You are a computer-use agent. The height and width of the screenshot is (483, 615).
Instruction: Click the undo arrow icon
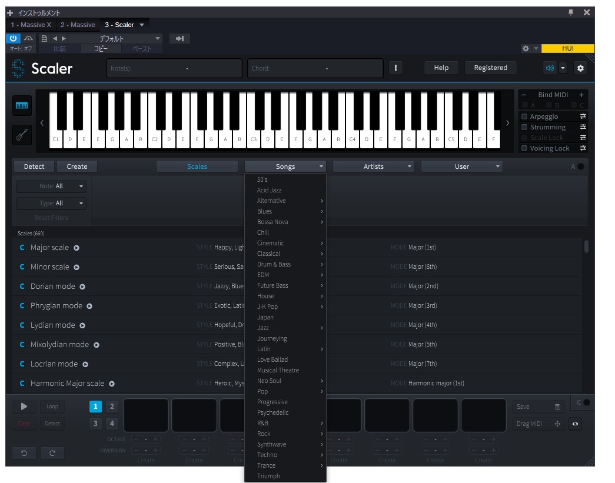click(24, 453)
